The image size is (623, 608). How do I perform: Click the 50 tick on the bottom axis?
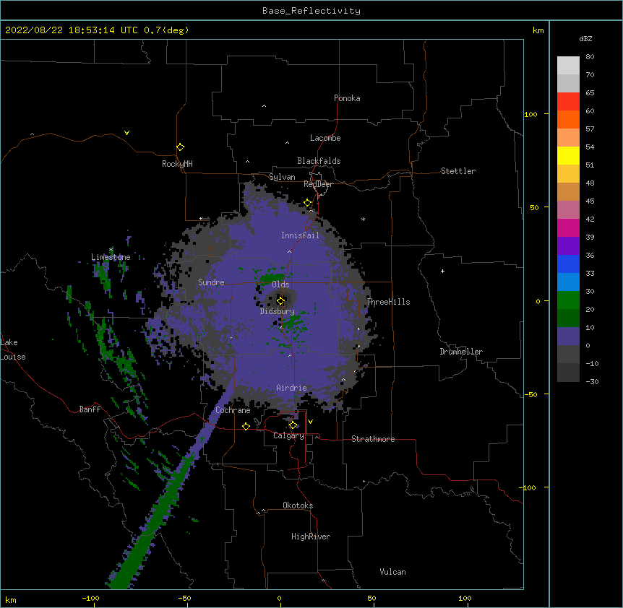[371, 598]
